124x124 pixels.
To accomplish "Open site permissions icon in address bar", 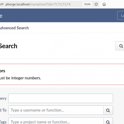I will pyautogui.click(x=2, y=4).
